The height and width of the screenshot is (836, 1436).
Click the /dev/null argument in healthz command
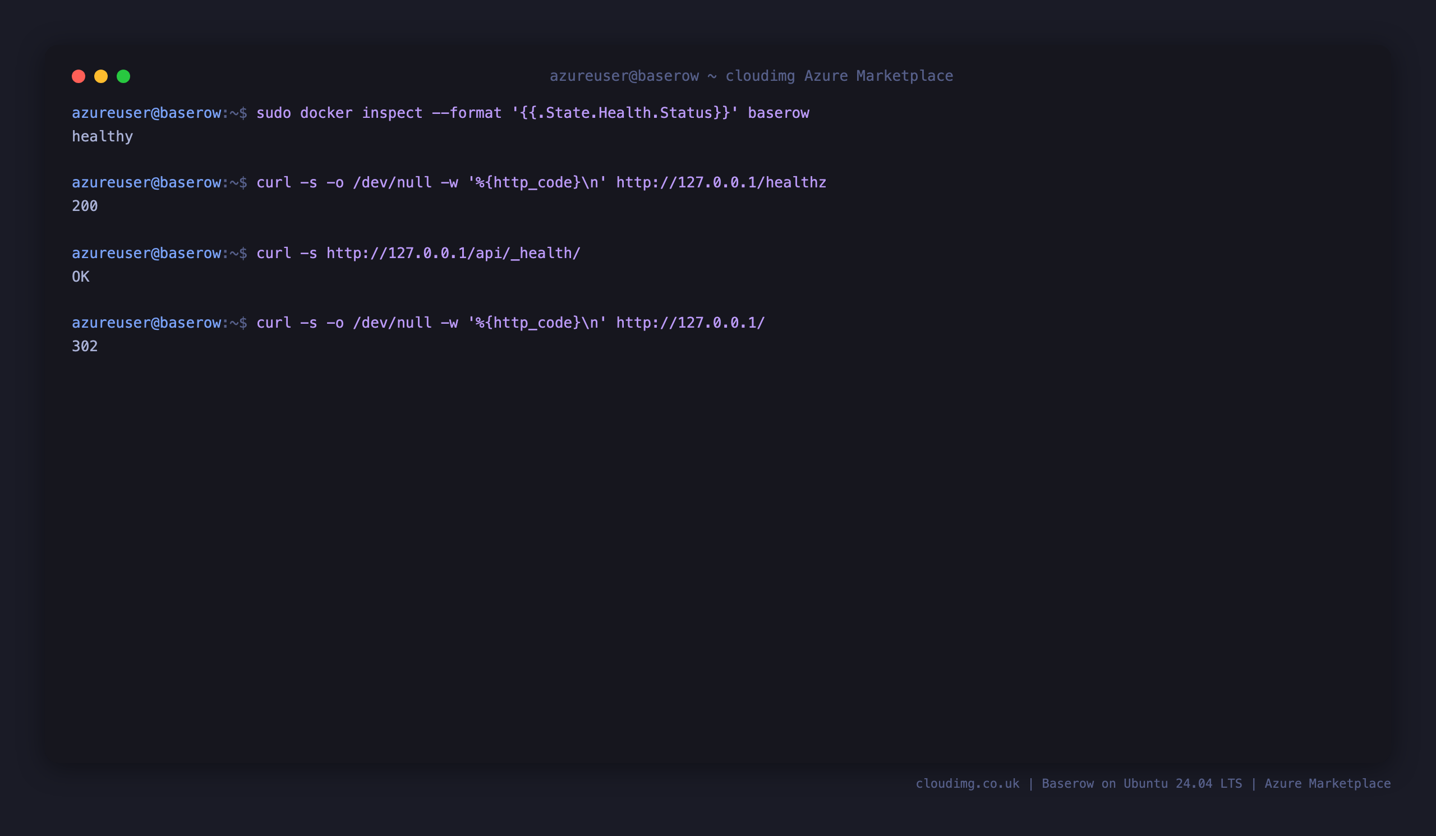(393, 182)
